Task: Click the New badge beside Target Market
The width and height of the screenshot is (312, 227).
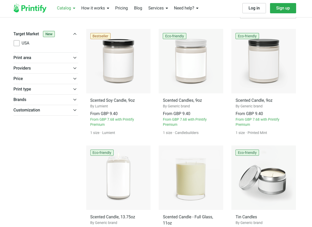Action: tap(49, 34)
